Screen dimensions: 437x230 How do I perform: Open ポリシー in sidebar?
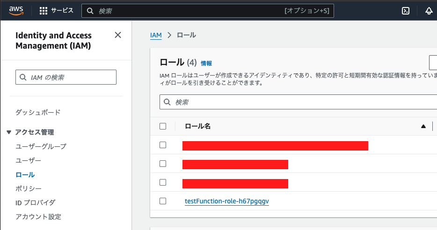pos(29,189)
